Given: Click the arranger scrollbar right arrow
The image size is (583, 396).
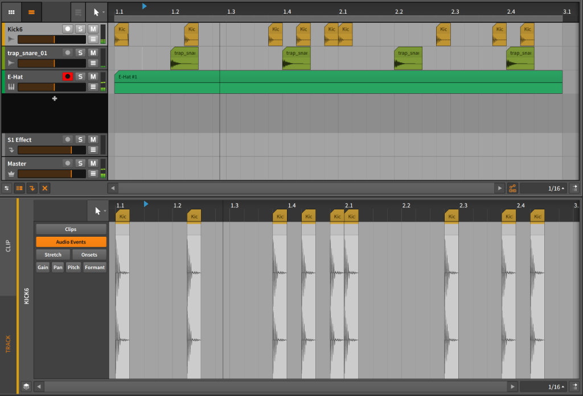Looking at the screenshot, I should [x=499, y=188].
